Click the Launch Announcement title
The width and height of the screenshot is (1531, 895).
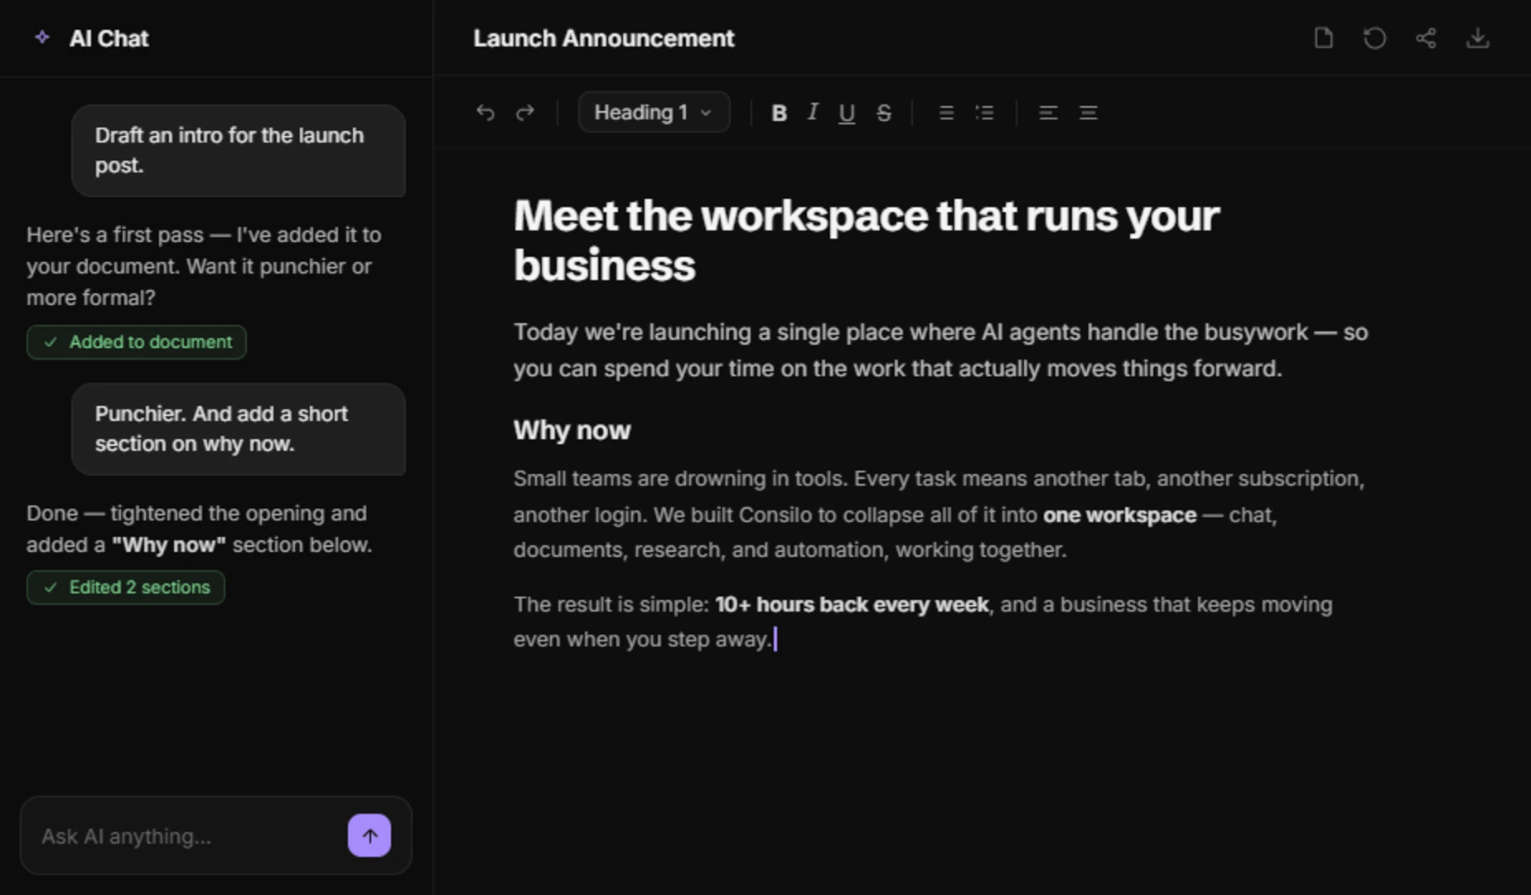[x=603, y=38]
